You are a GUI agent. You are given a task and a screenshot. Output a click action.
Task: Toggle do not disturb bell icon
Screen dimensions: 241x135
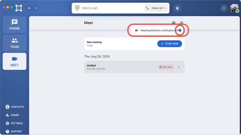click(177, 8)
